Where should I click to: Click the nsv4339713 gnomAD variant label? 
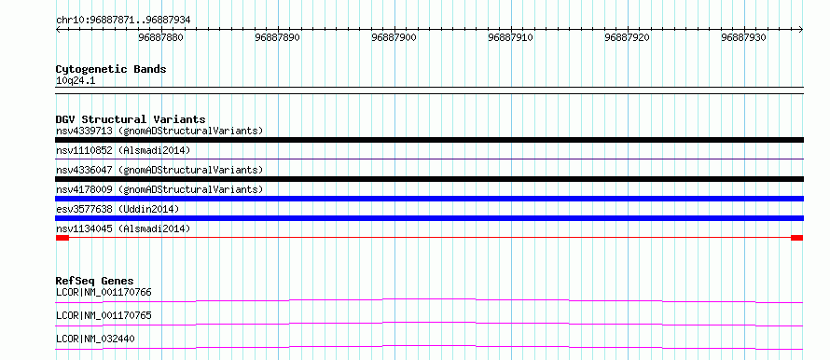click(x=159, y=131)
